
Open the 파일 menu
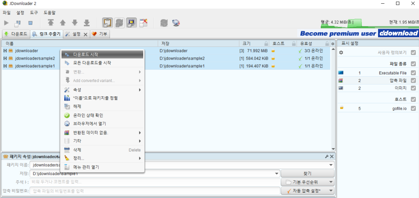[x=7, y=13]
